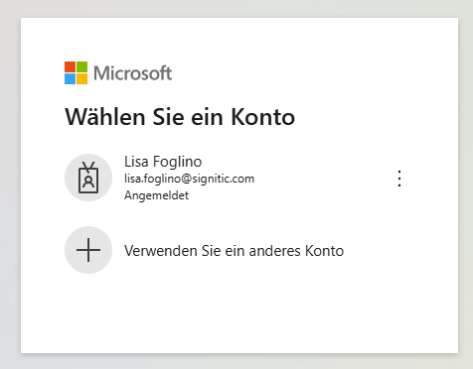
Task: Click the Microsoft wordmark text
Action: click(132, 73)
